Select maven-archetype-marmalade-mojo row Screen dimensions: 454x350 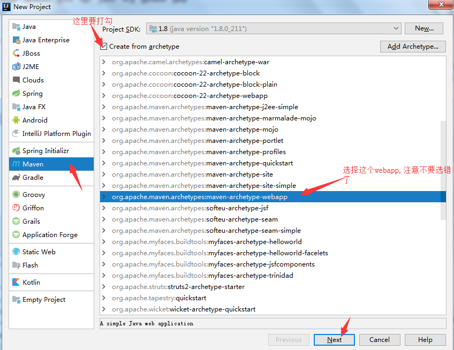pos(273,118)
